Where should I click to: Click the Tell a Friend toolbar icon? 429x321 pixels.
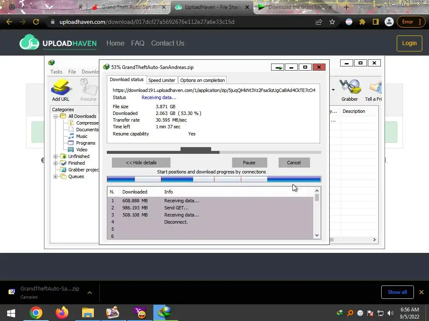(374, 90)
